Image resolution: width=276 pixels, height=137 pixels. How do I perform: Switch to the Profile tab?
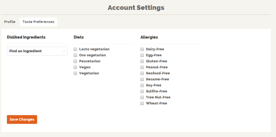pyautogui.click(x=10, y=22)
